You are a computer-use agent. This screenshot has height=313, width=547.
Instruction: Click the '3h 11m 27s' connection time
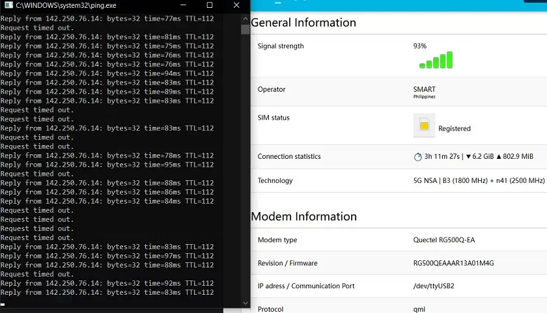pyautogui.click(x=442, y=156)
